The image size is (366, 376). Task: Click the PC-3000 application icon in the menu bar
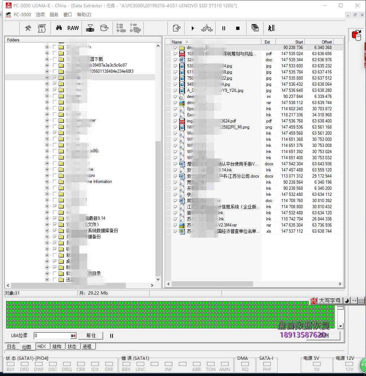tap(8, 15)
